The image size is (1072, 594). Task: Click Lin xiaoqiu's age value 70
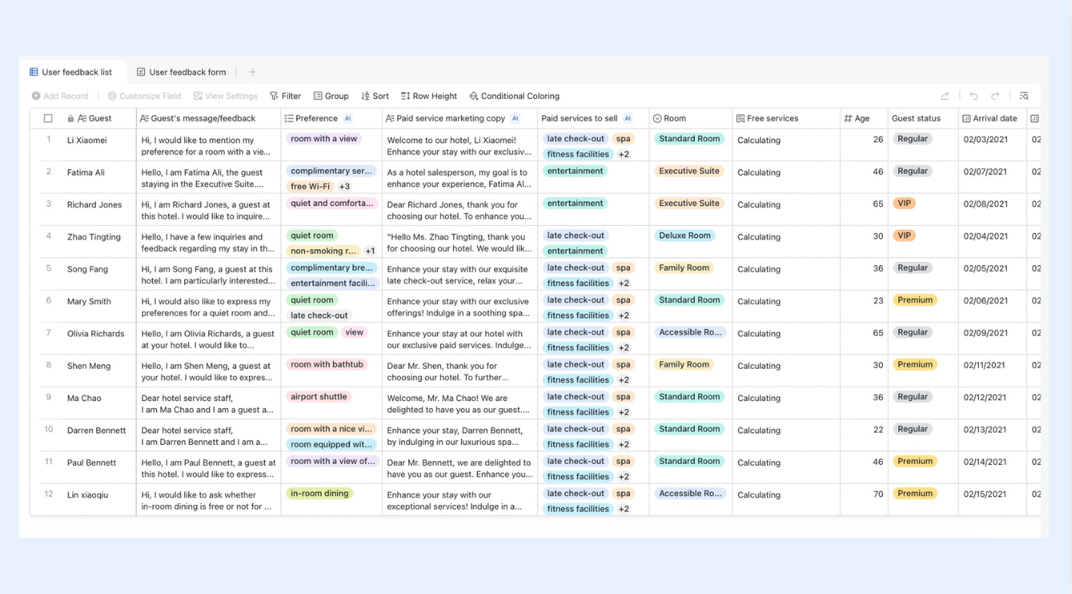(x=878, y=495)
